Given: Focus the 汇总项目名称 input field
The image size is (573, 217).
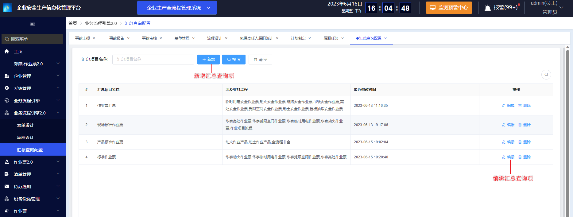Looking at the screenshot, I should tap(153, 60).
